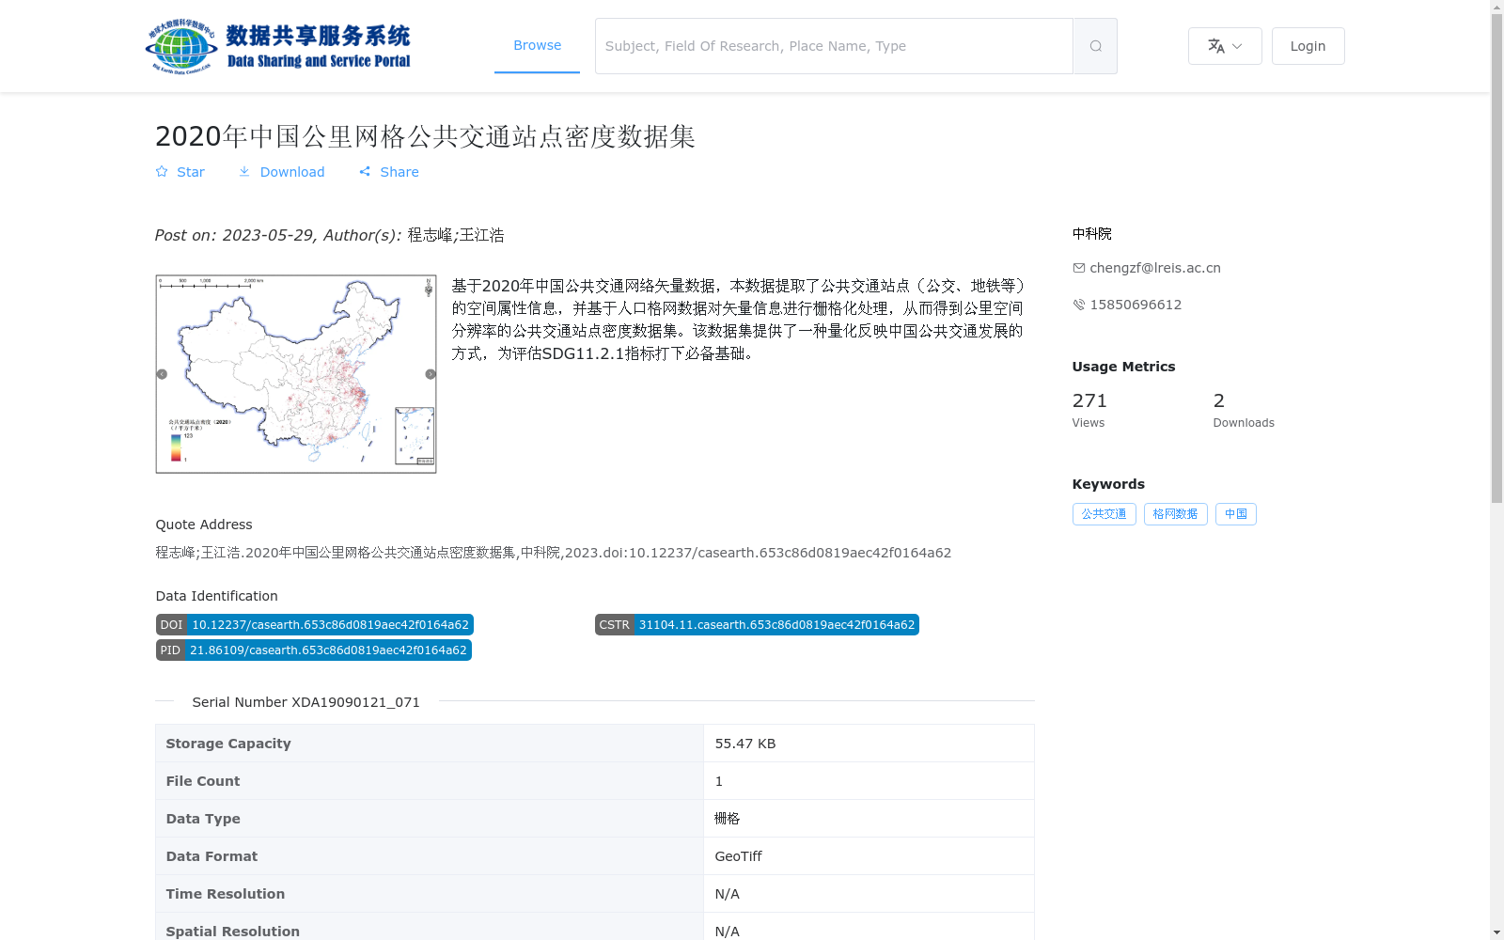Click previous arrow on map thumbnail
Screen dimensions: 1504x940
pyautogui.click(x=162, y=374)
